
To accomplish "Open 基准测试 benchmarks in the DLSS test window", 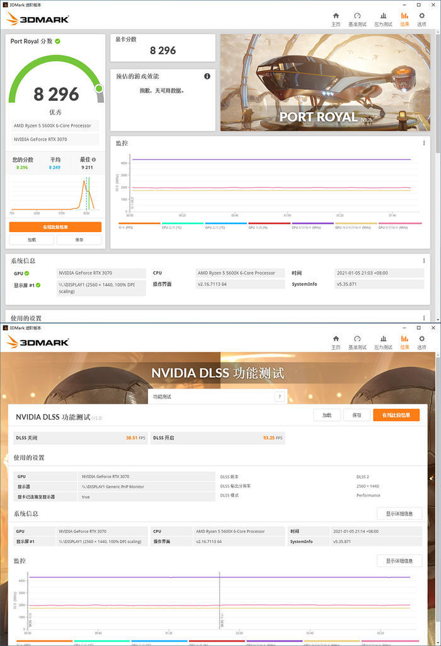I will coord(357,343).
